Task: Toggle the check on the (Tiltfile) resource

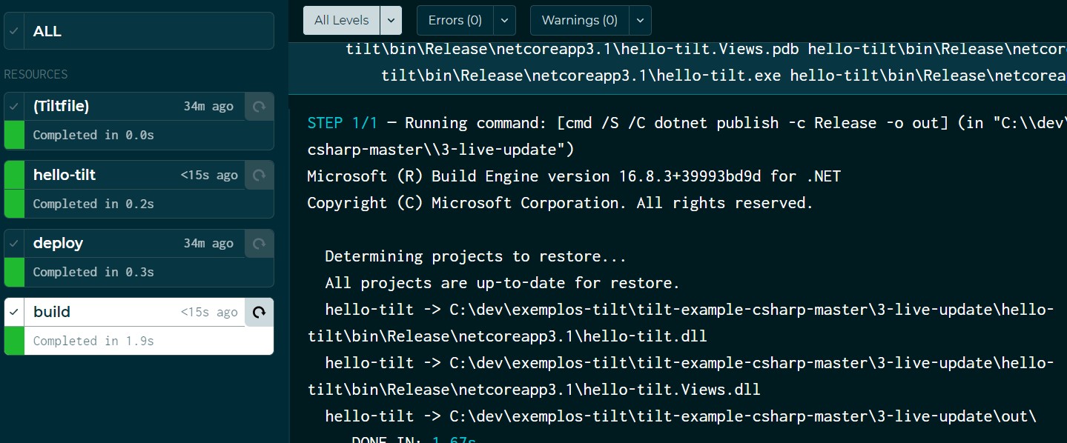Action: point(14,107)
